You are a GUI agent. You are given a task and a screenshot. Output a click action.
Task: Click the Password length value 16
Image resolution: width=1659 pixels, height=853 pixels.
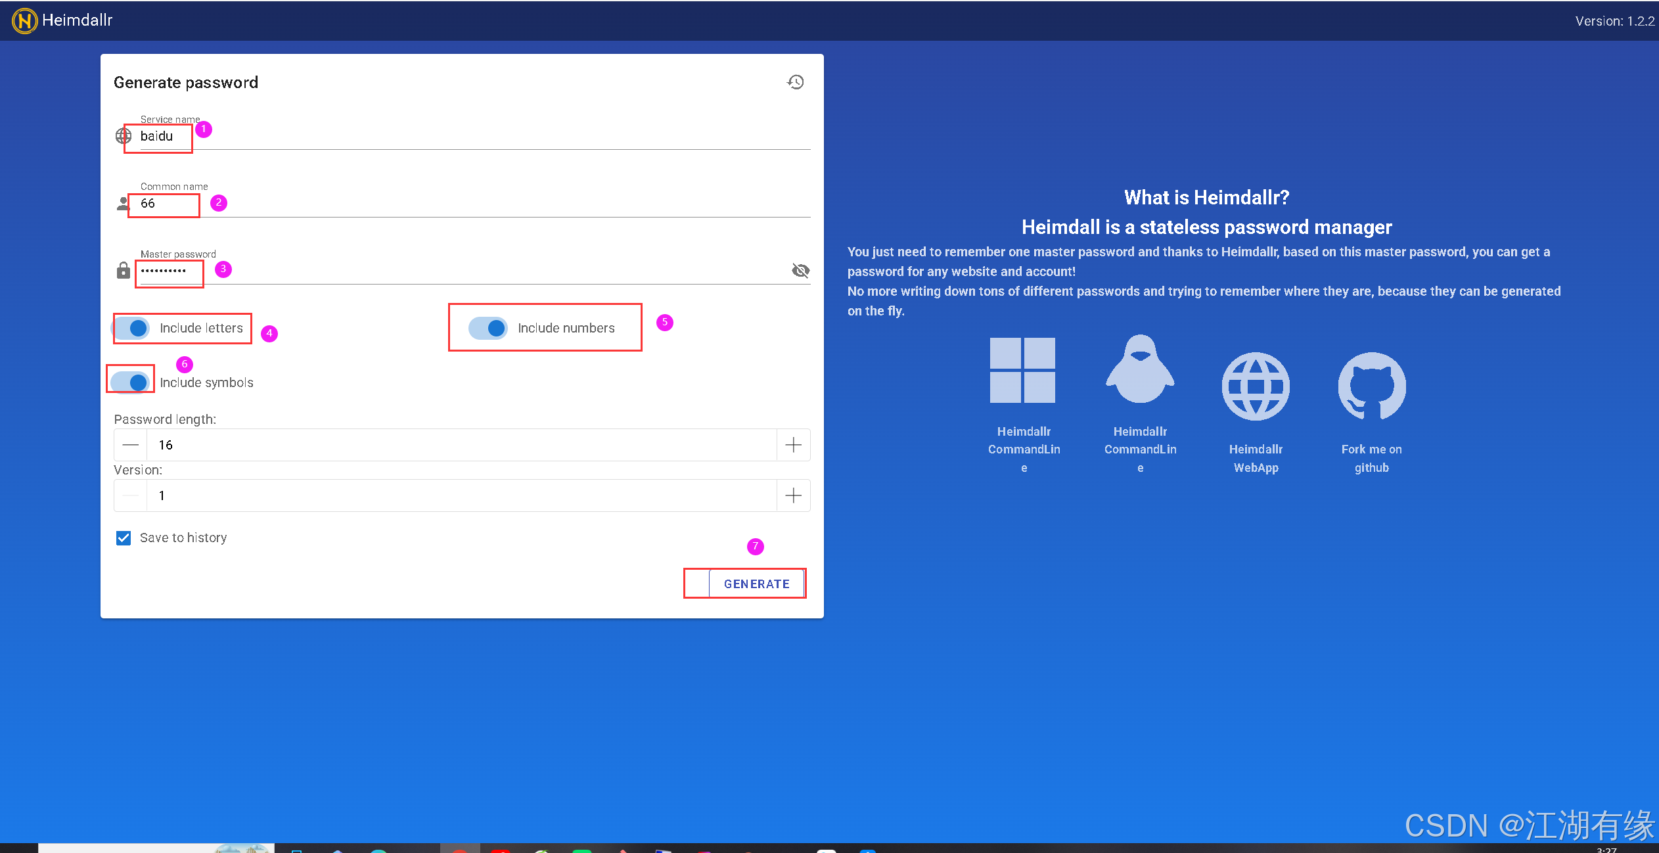click(462, 445)
